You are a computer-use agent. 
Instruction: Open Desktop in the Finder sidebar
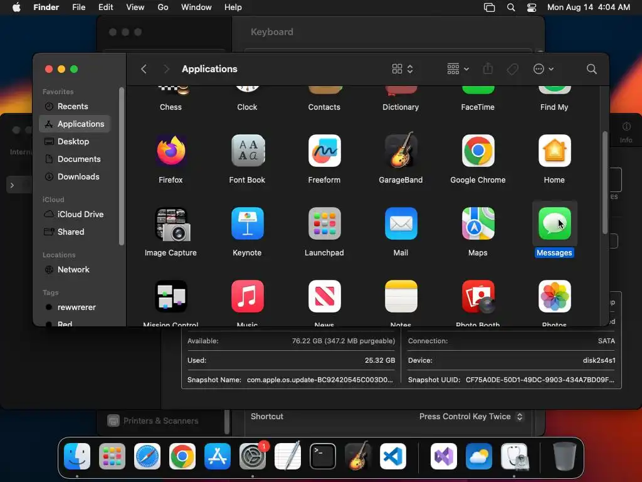tap(75, 141)
